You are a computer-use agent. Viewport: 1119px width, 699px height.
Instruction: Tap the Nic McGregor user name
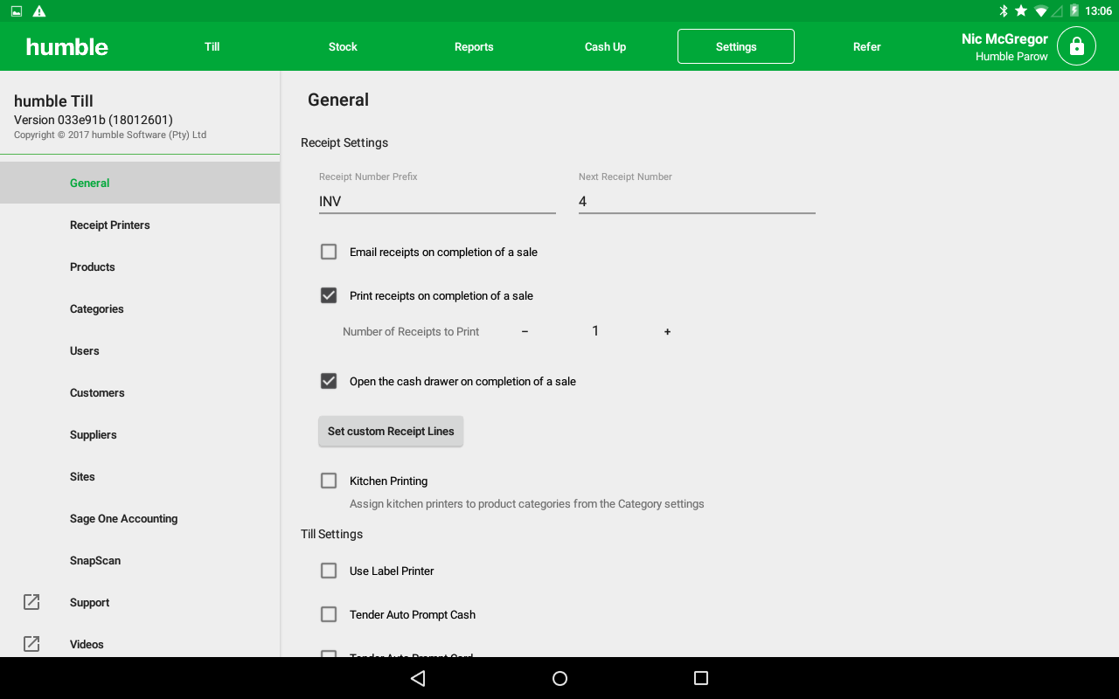pos(1004,38)
